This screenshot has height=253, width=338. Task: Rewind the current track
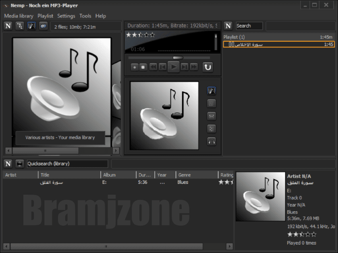(153, 67)
